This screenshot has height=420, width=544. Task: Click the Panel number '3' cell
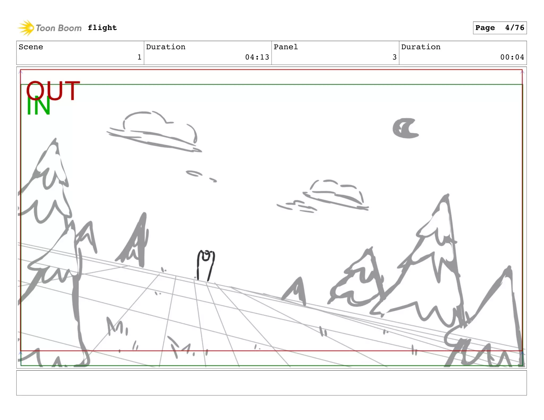[335, 53]
